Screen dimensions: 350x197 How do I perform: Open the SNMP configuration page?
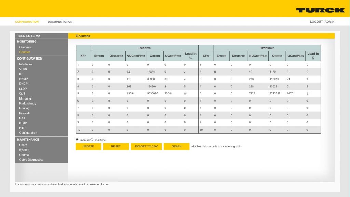coord(23,79)
